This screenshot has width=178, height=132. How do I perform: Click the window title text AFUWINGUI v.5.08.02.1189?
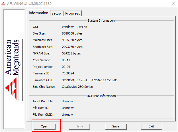29,4
